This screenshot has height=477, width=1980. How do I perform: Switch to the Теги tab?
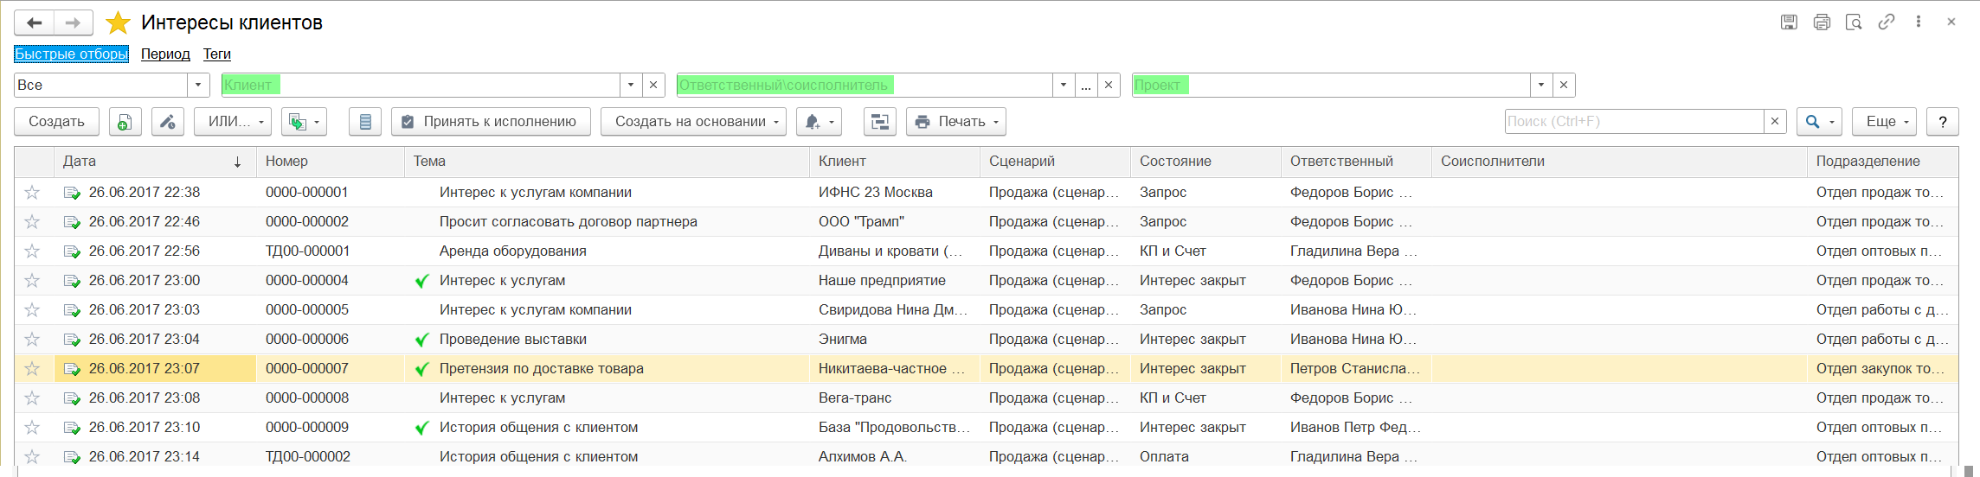click(x=216, y=54)
